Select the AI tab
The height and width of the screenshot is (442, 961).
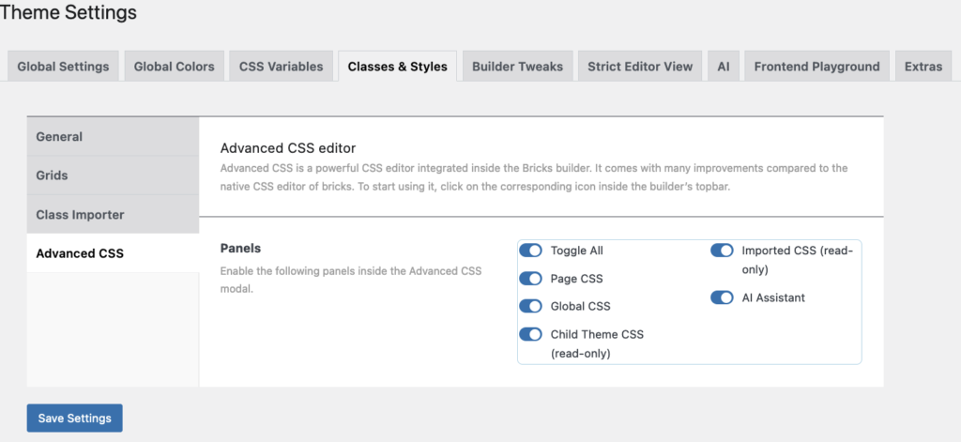pos(723,67)
